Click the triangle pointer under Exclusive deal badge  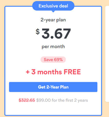(x=53, y=11)
